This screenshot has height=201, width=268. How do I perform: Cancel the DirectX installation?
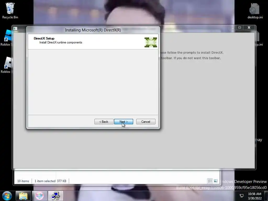pyautogui.click(x=146, y=121)
